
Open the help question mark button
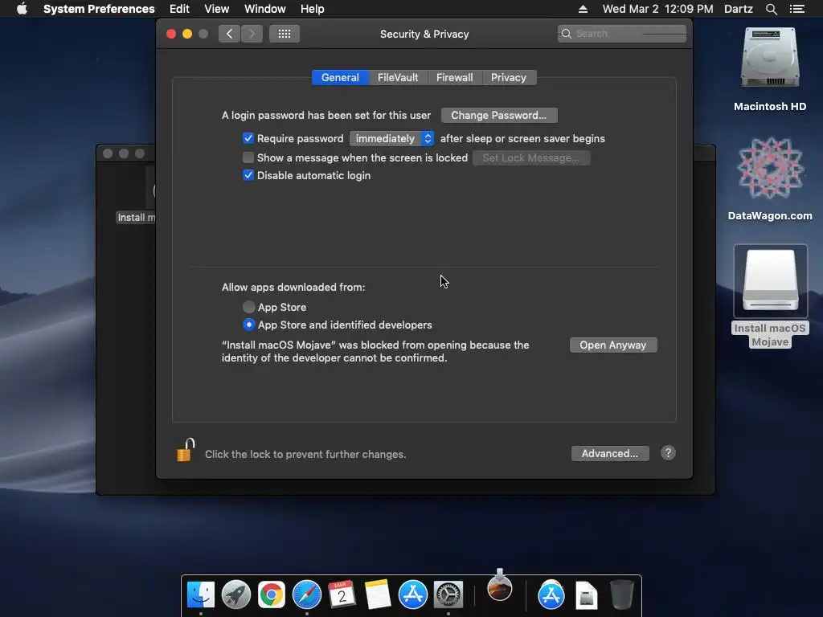click(x=668, y=453)
